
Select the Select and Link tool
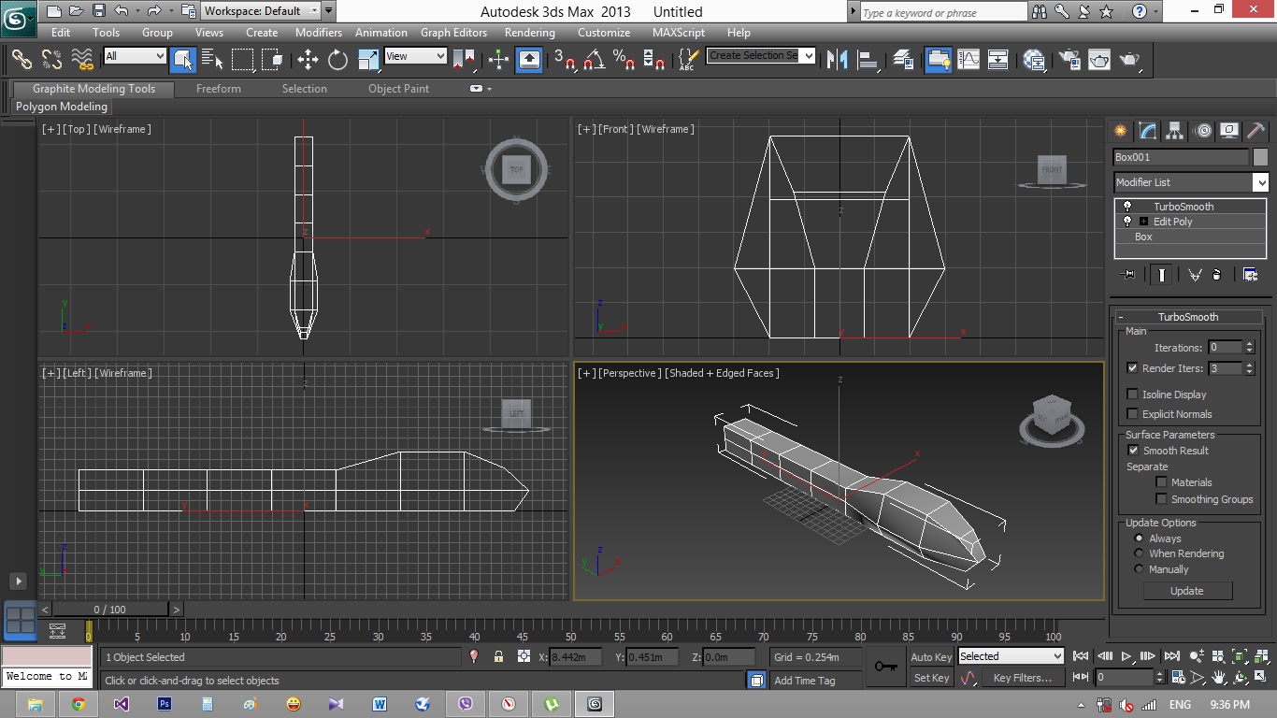[x=22, y=59]
